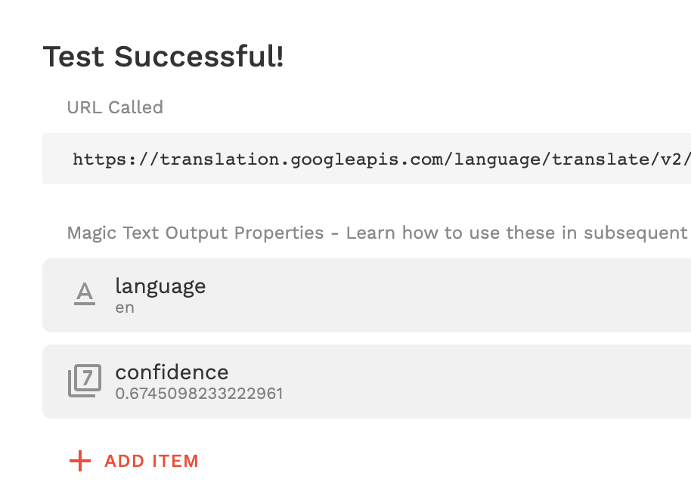Click the number type icon beside confidence

(x=85, y=381)
